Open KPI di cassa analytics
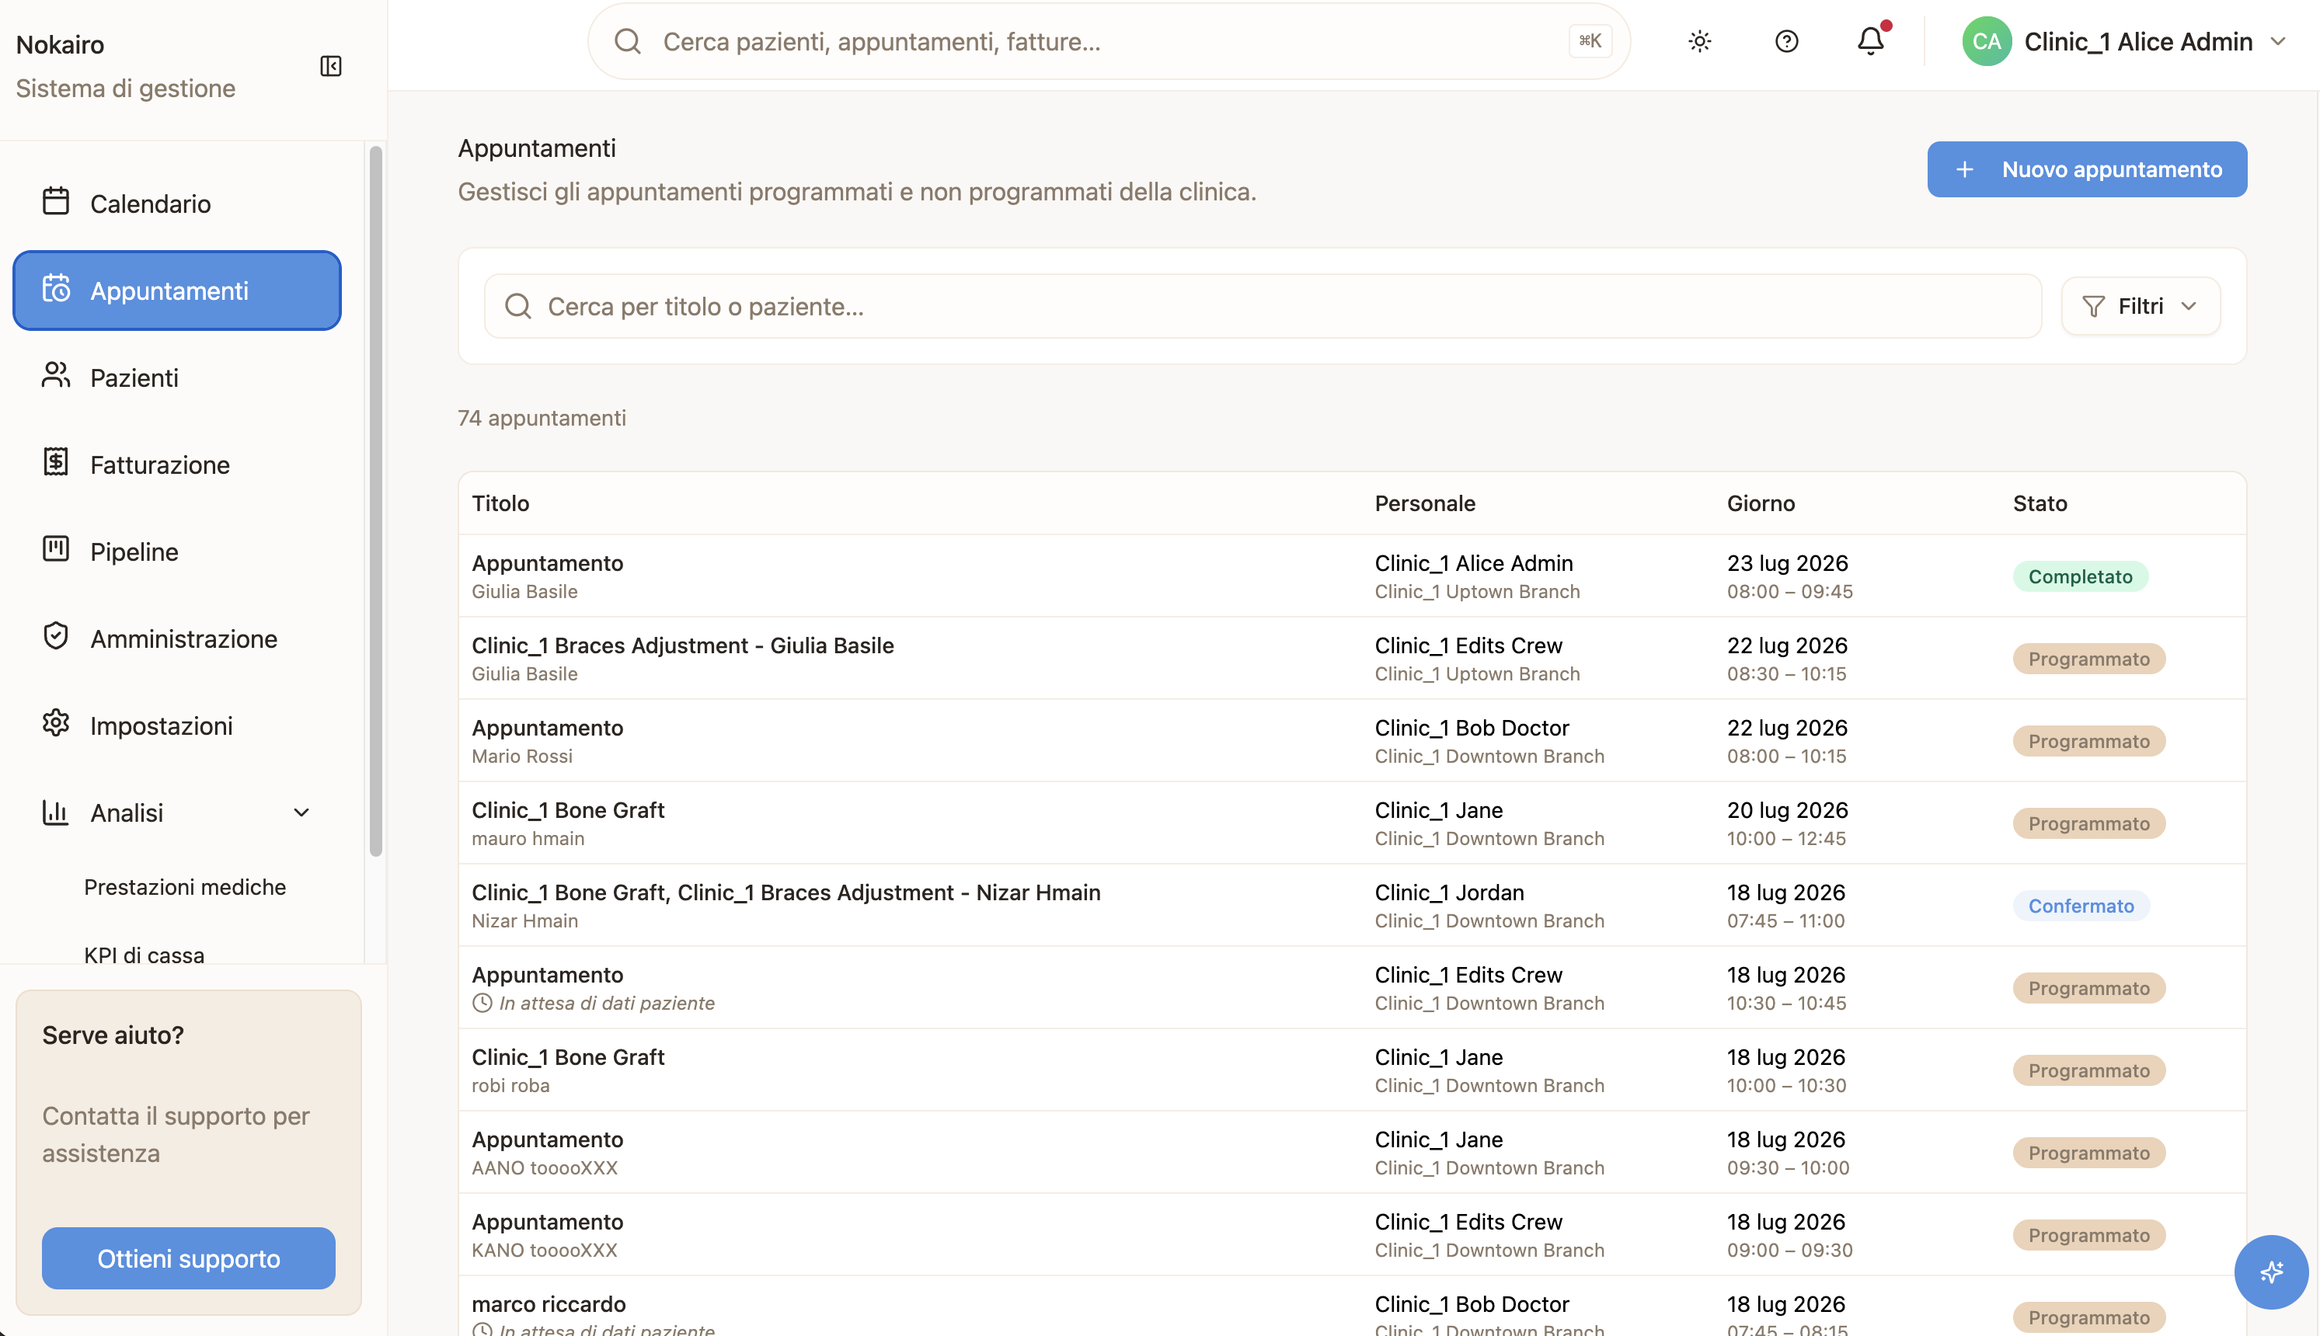Screen dimensions: 2320x1336 point(144,955)
